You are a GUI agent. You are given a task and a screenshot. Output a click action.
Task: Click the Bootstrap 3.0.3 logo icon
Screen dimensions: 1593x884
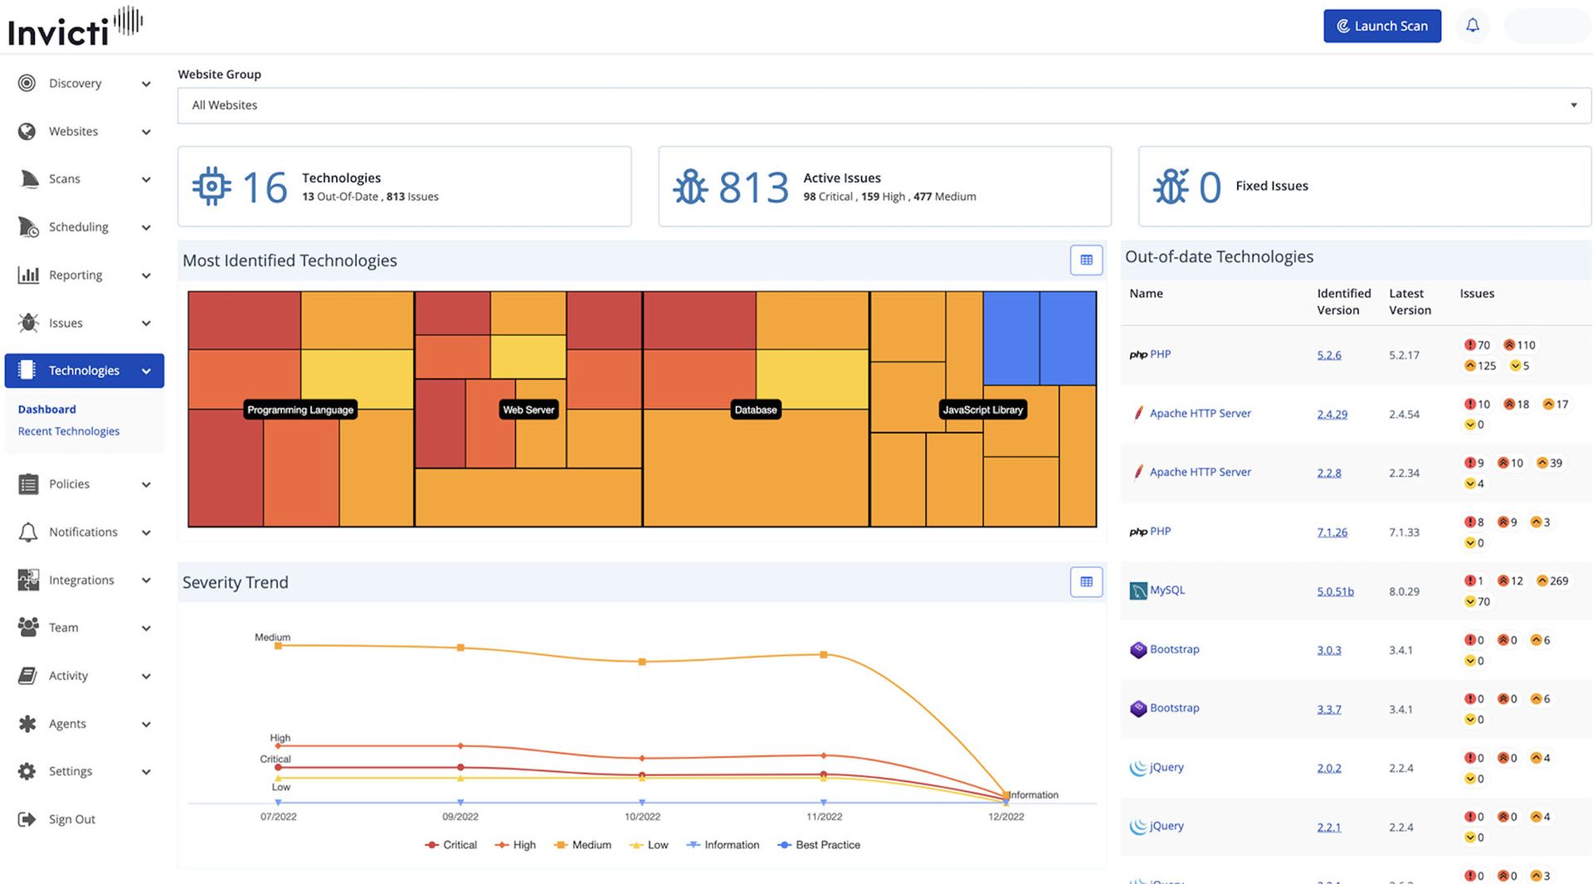coord(1138,650)
